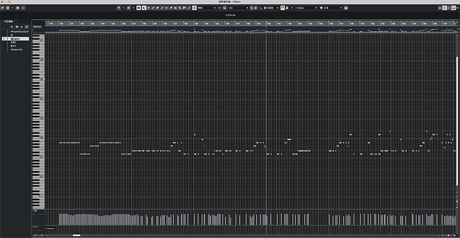The height and width of the screenshot is (238, 460).
Task: Click the circle icon beside eye icon
Action: click(x=22, y=26)
